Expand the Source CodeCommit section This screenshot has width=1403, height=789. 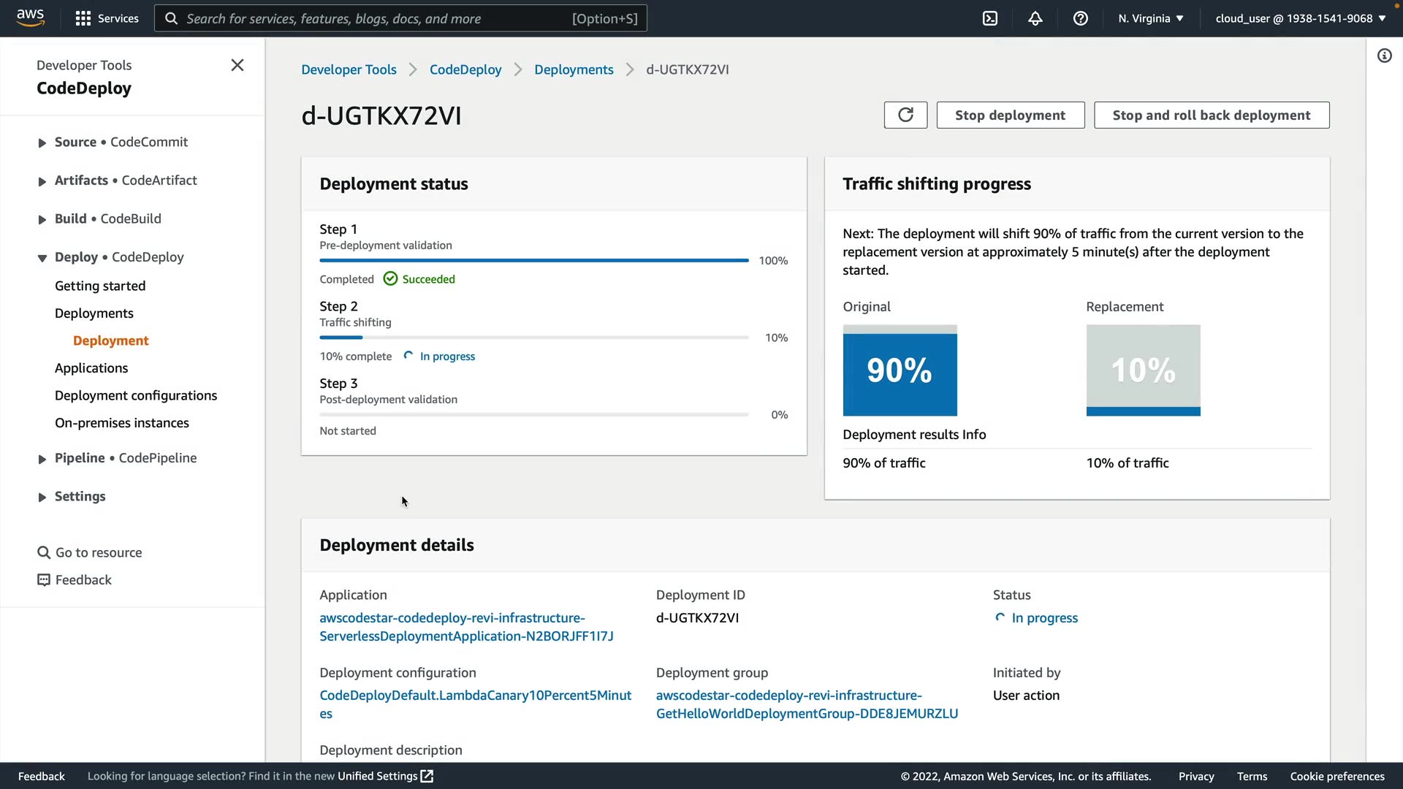[x=42, y=143]
